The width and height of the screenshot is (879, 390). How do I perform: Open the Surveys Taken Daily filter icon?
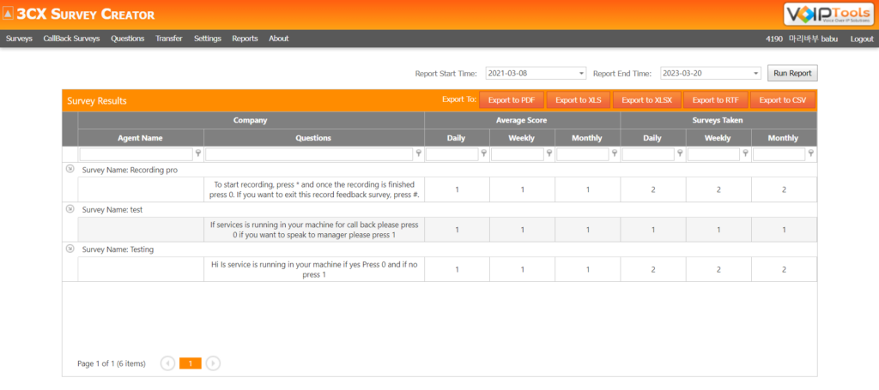(x=680, y=153)
